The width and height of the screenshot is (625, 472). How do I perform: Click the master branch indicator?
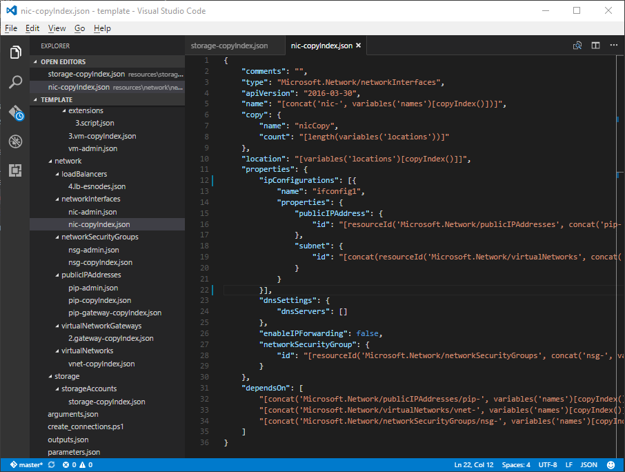26,465
